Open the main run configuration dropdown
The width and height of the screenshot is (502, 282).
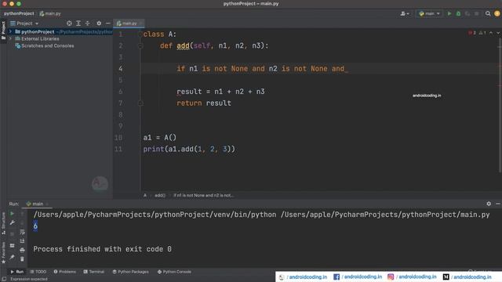point(429,14)
